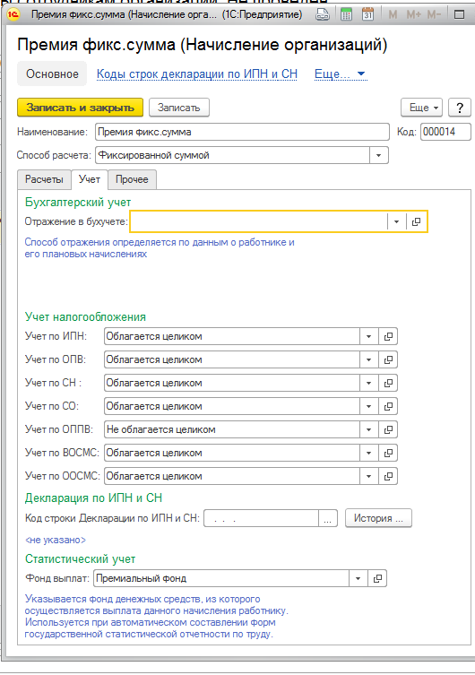Expand the Учет по ИПН dropdown
The height and width of the screenshot is (675, 475).
(x=368, y=337)
